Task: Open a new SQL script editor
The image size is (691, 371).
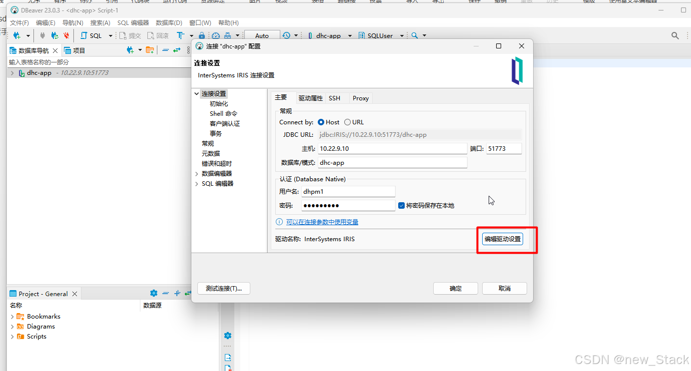Action: [91, 35]
